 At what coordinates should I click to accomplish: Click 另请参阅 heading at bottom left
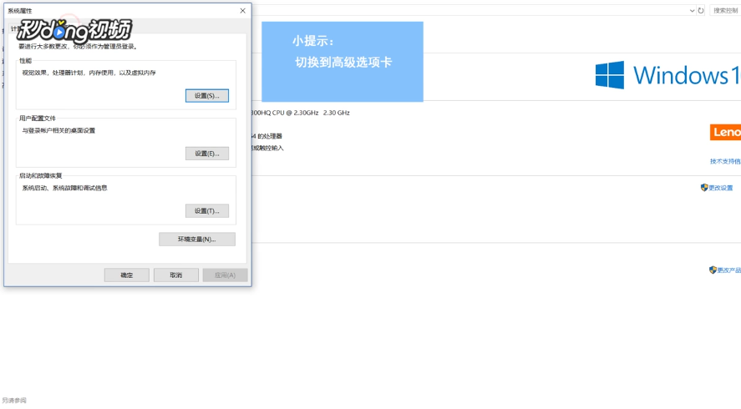point(14,401)
